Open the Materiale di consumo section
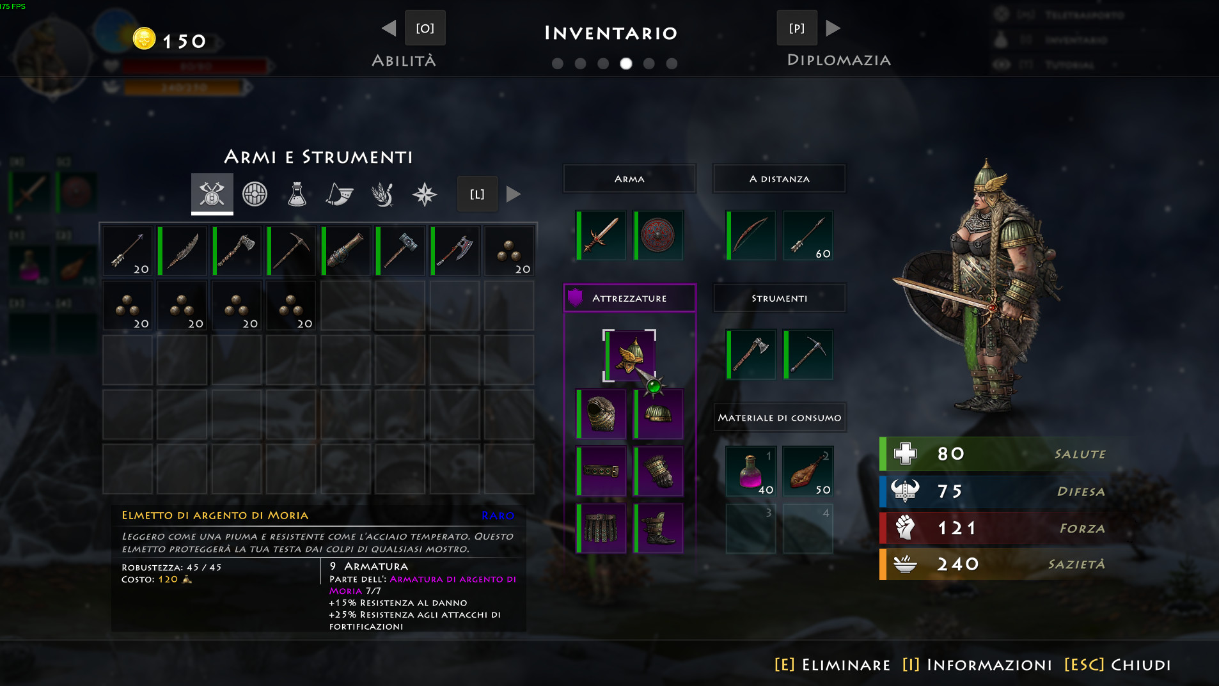The height and width of the screenshot is (686, 1219). pyautogui.click(x=780, y=417)
